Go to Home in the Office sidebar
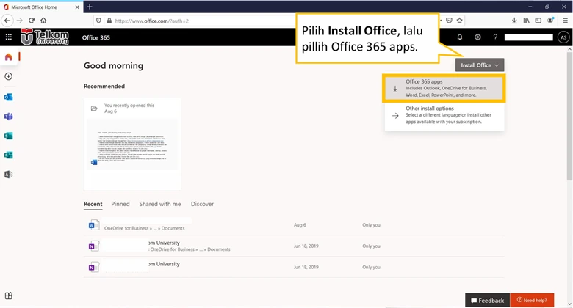Image resolution: width=573 pixels, height=308 pixels. click(8, 57)
